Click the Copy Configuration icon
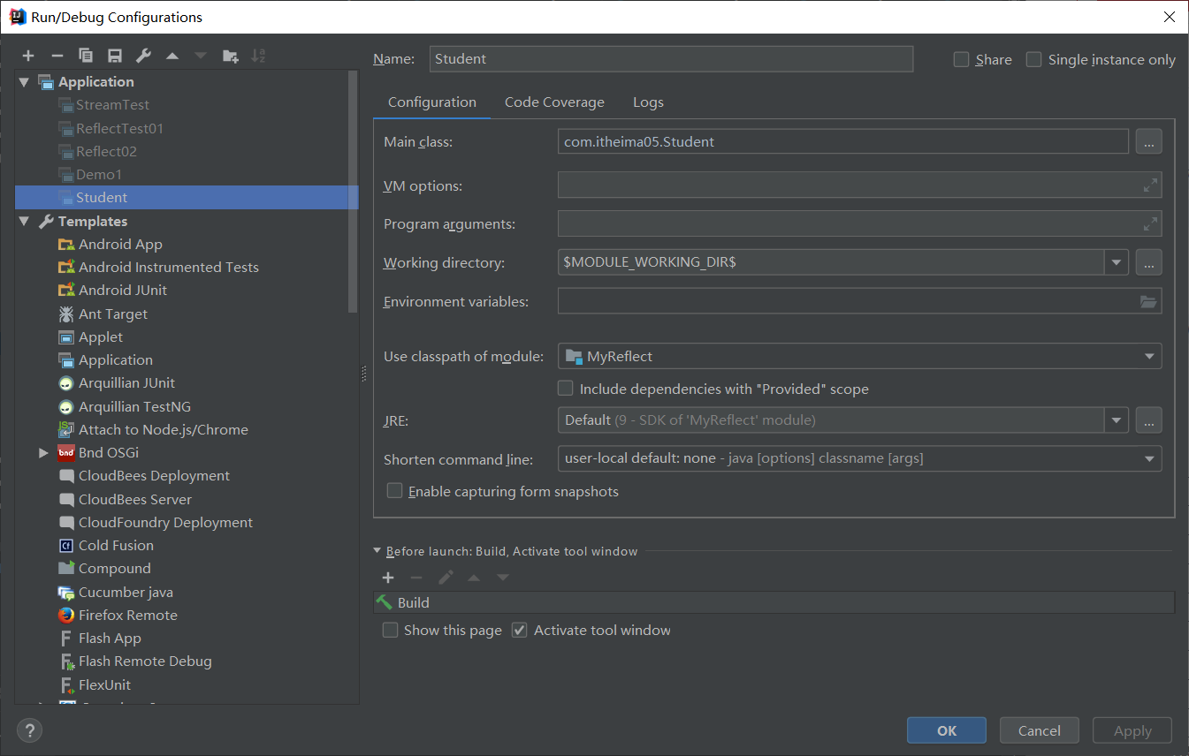1189x756 pixels. click(86, 56)
